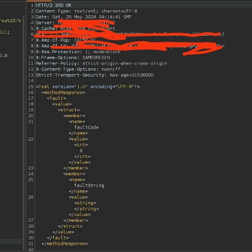Click the opening value tag on line 22

pos(78,139)
